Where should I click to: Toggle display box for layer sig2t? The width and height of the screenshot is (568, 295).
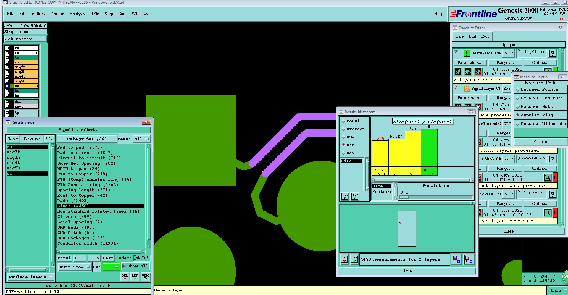click(7, 67)
